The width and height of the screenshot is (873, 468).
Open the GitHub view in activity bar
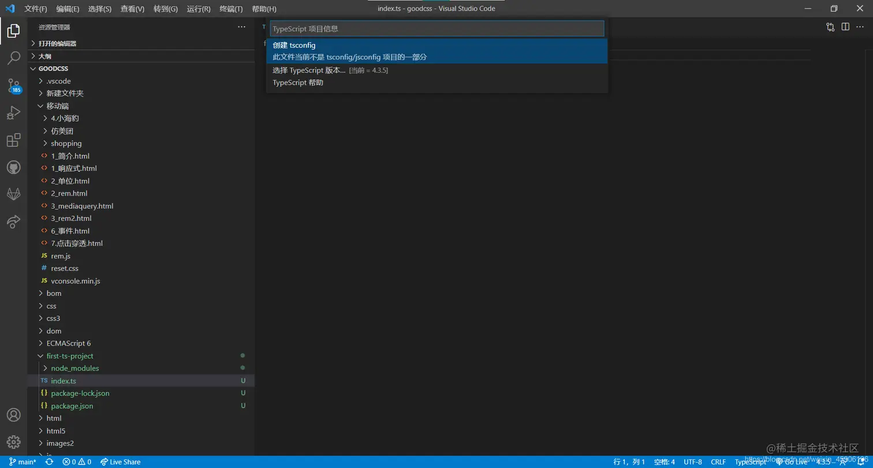pyautogui.click(x=13, y=167)
